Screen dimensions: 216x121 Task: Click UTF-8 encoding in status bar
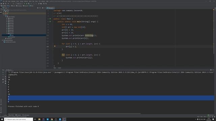coord(205,117)
